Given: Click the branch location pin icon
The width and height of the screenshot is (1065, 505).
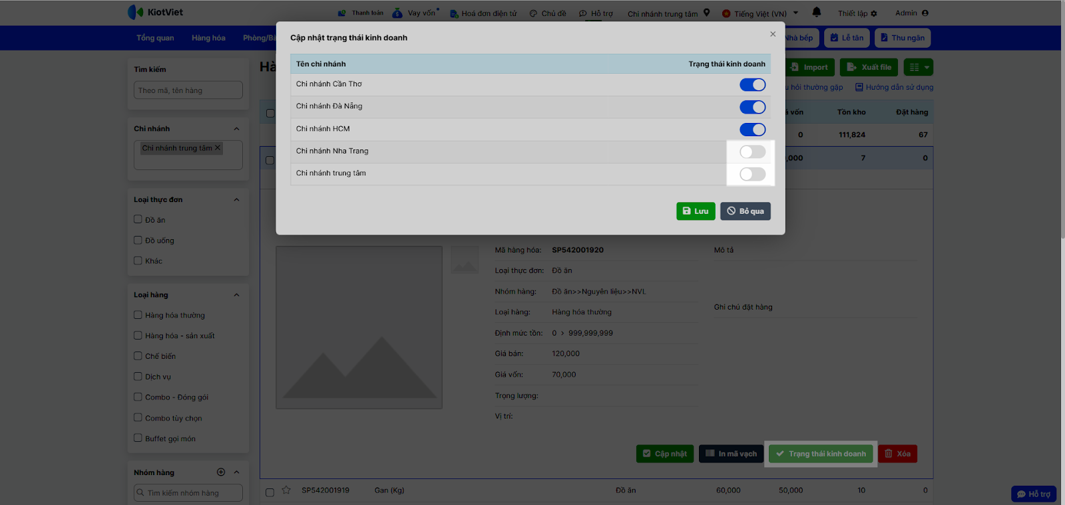Looking at the screenshot, I should coord(706,13).
